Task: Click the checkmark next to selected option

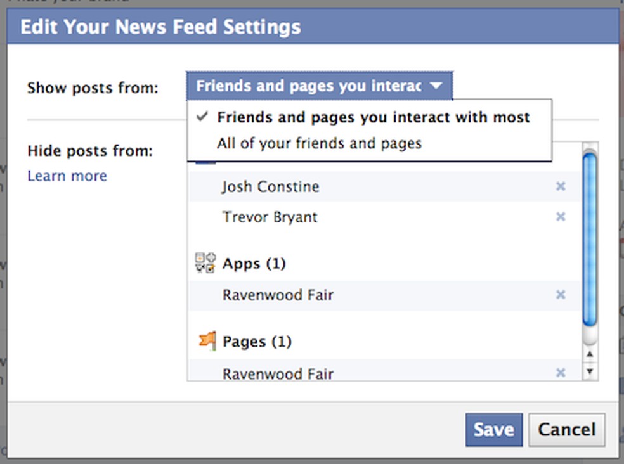Action: [202, 117]
